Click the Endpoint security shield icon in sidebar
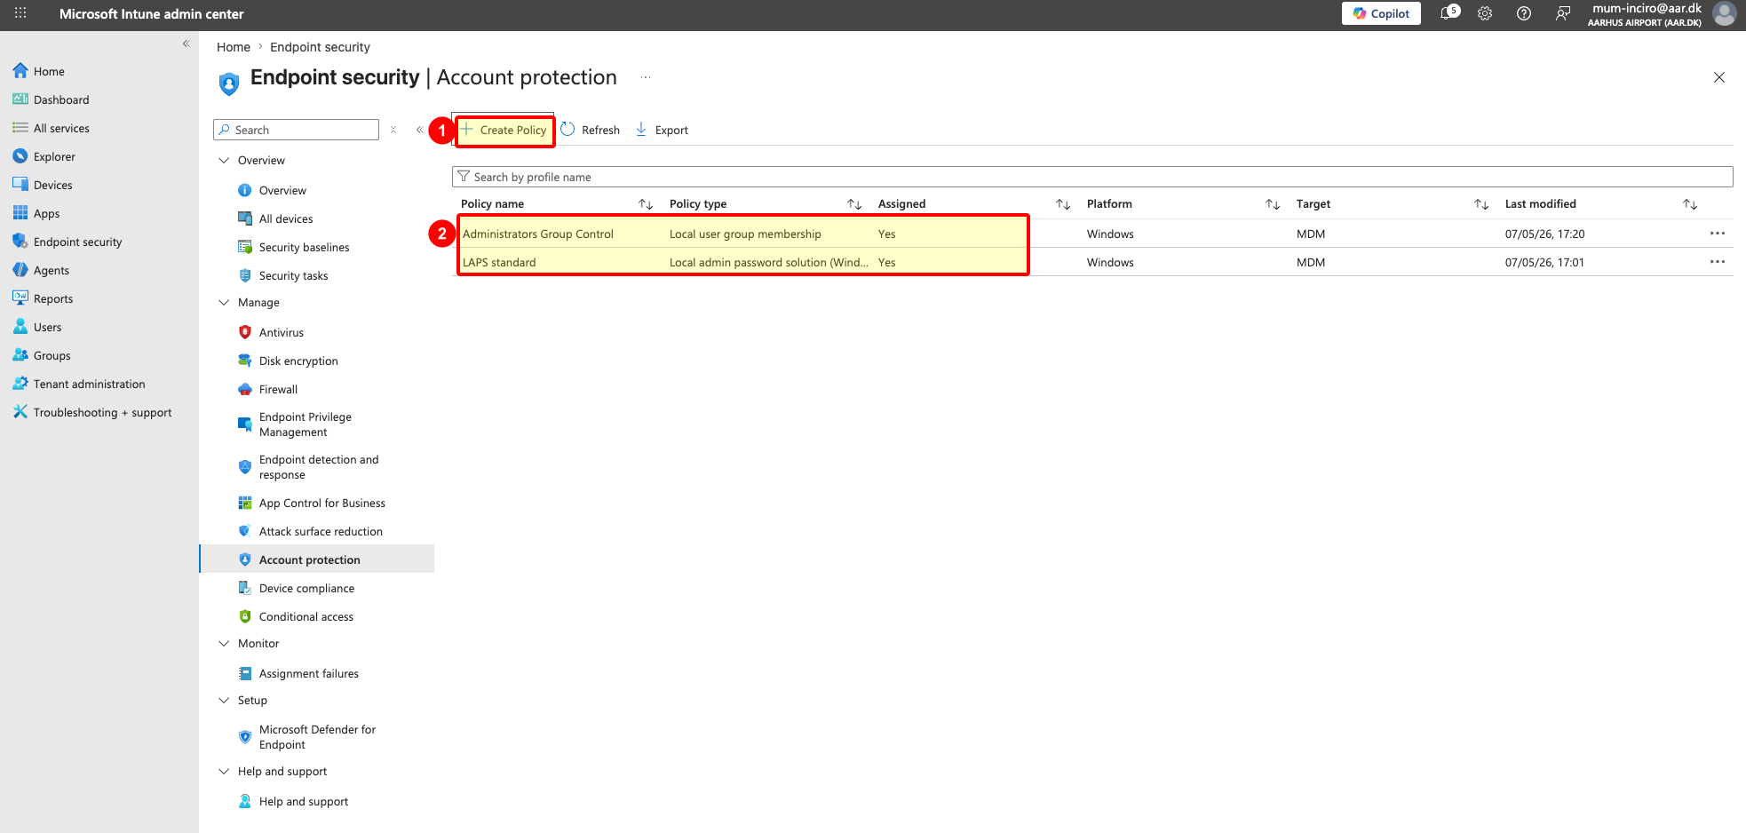 click(20, 242)
